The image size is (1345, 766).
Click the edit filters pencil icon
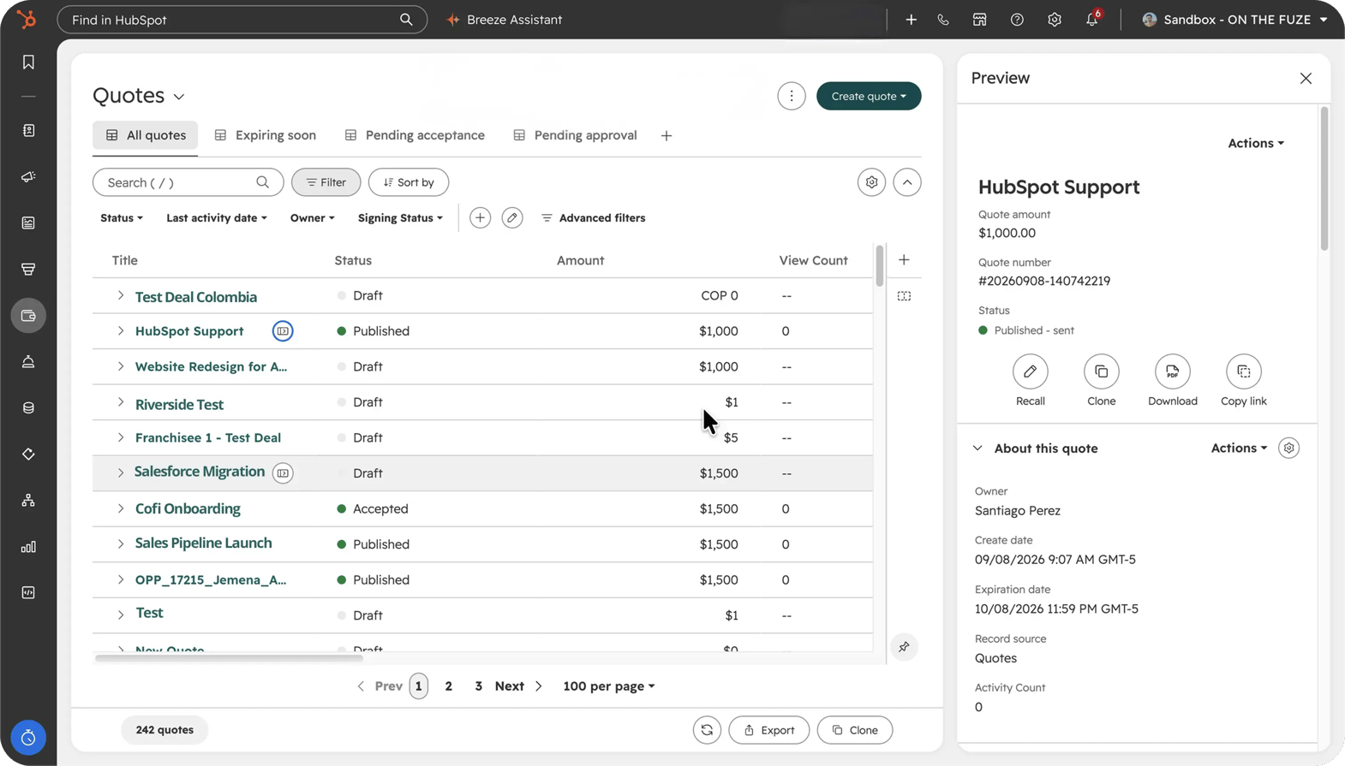click(512, 218)
